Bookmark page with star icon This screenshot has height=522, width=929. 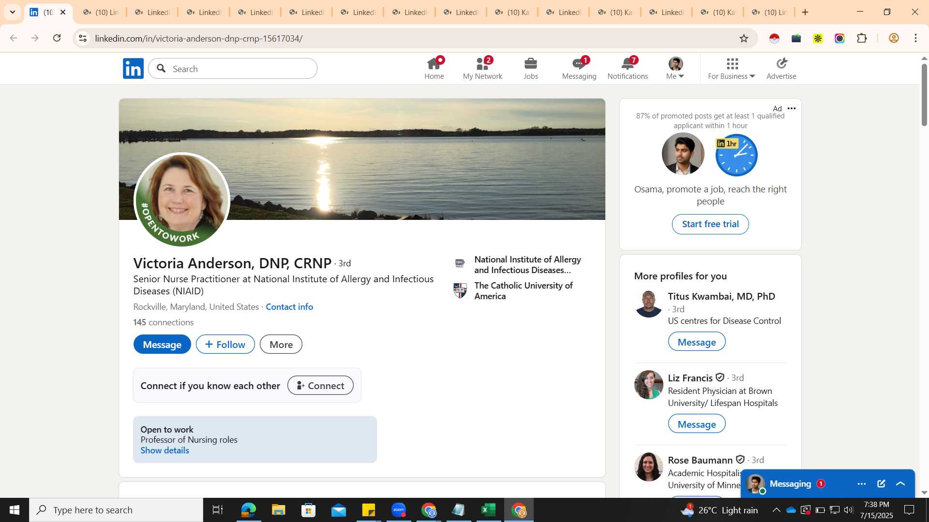click(744, 38)
